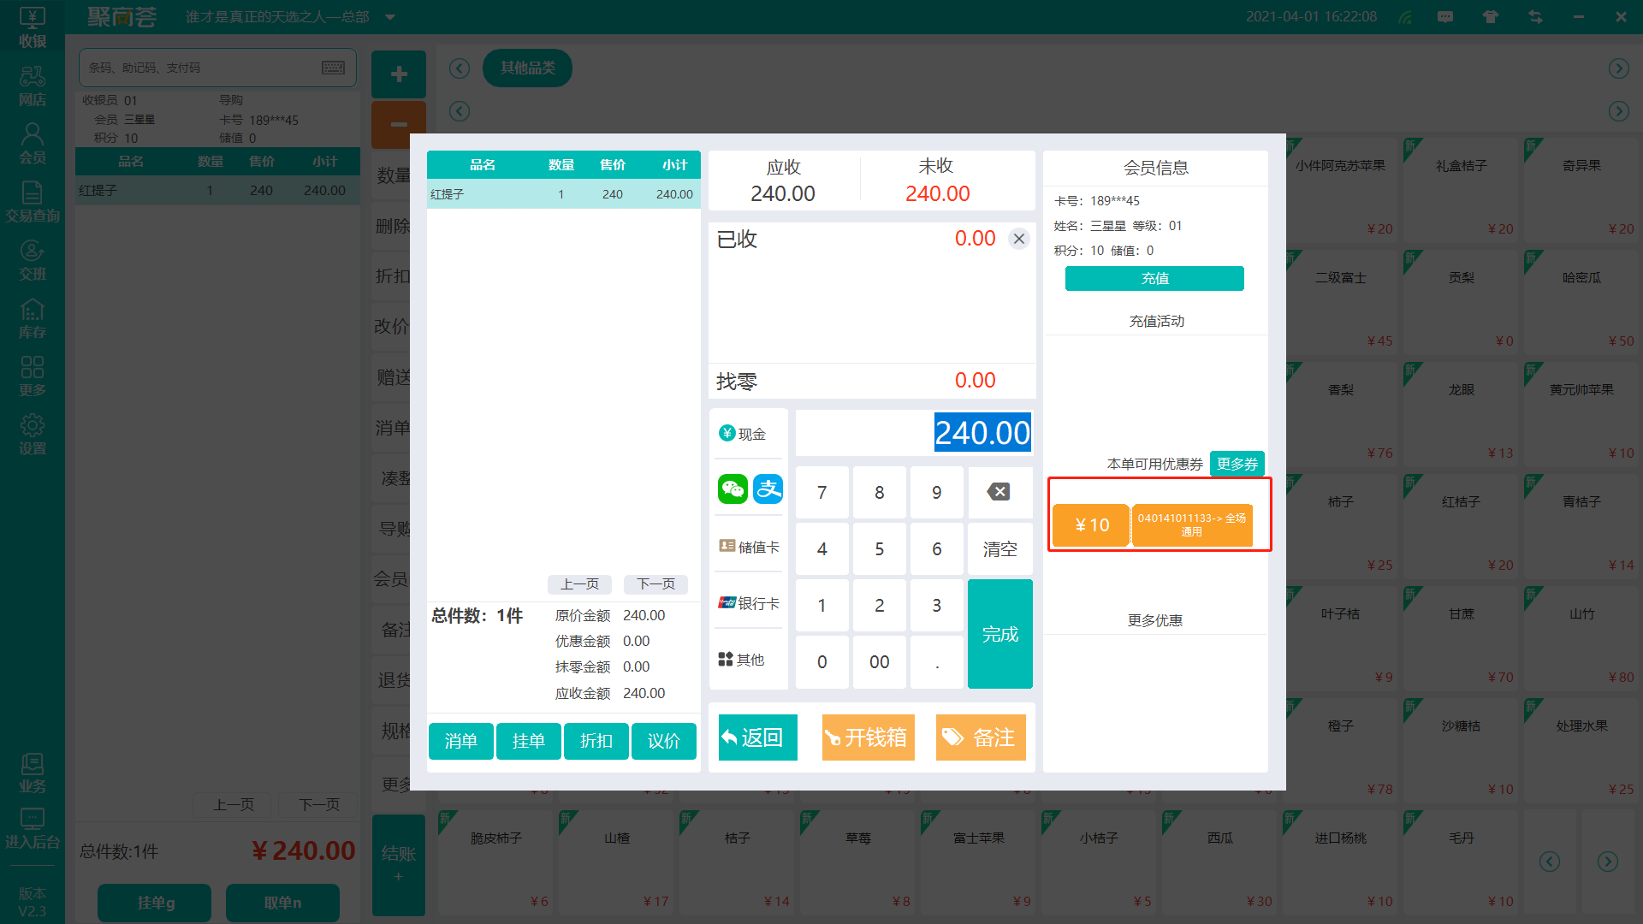Click 备注 remark button in payment dialog
The image size is (1643, 924).
click(981, 737)
